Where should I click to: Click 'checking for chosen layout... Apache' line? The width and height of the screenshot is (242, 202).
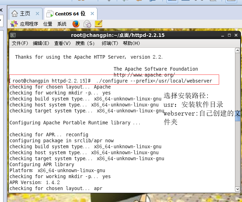pos(60,87)
